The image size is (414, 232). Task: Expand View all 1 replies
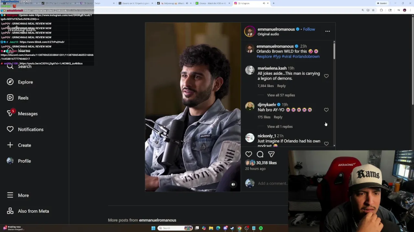280,127
